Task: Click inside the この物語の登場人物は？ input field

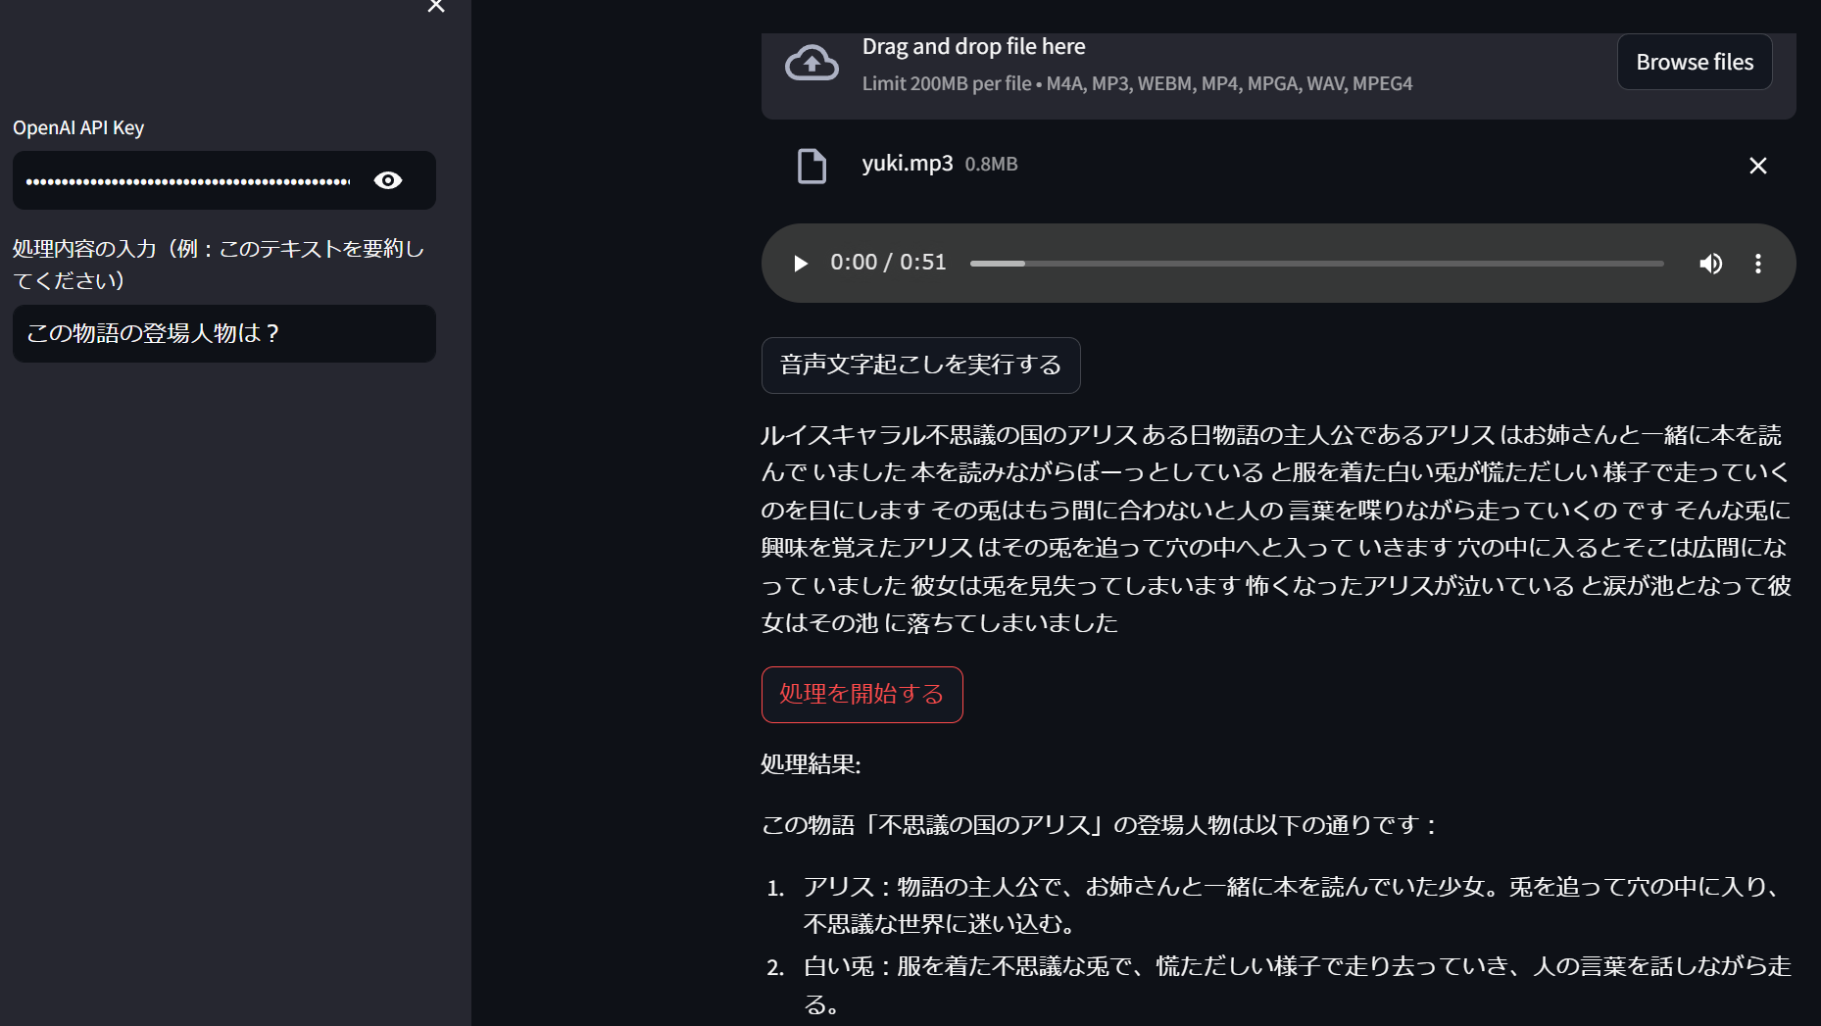Action: pyautogui.click(x=223, y=333)
